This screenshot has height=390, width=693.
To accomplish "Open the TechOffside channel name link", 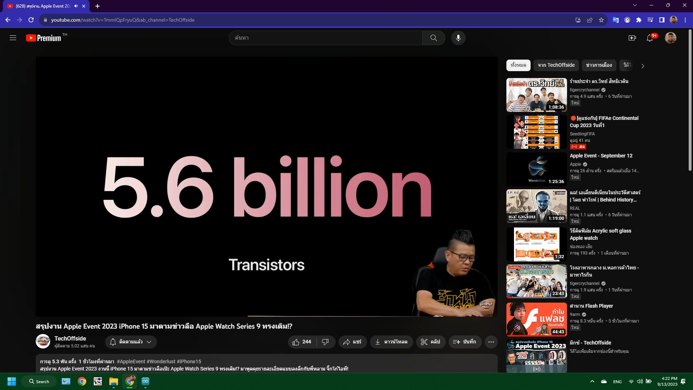I will click(70, 338).
